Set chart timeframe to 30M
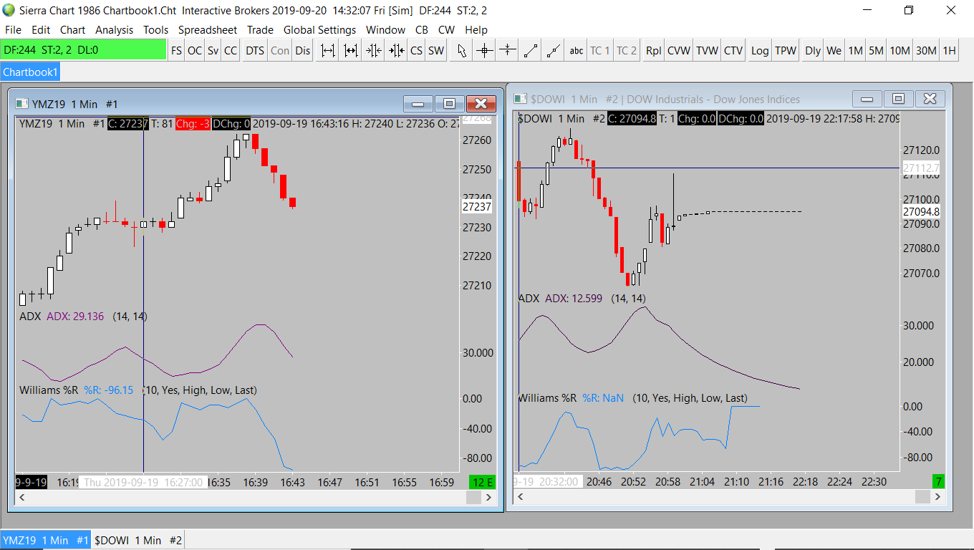The width and height of the screenshot is (974, 550). pyautogui.click(x=927, y=51)
